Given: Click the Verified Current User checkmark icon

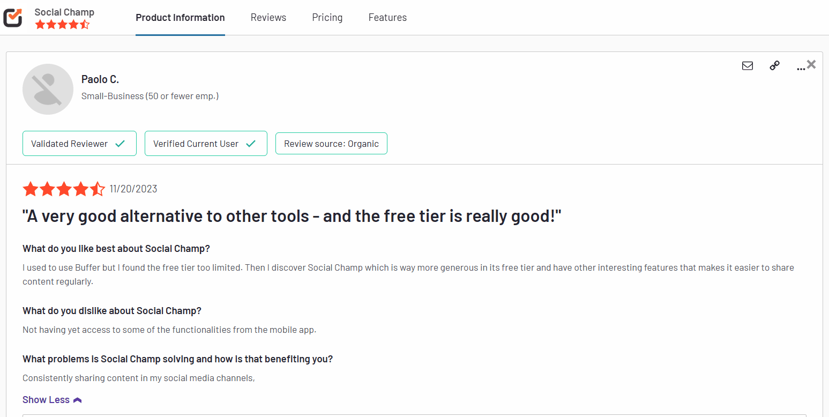Looking at the screenshot, I should tap(251, 143).
